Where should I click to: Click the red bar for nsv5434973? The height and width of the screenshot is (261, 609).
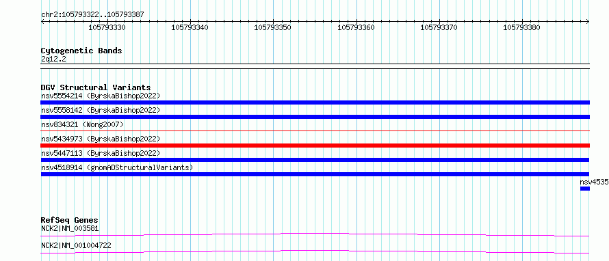point(315,146)
